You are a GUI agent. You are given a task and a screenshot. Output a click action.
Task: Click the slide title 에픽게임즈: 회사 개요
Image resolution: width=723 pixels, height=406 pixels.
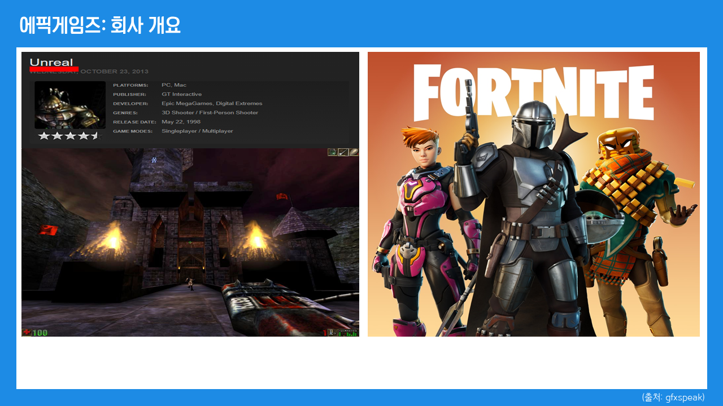(x=99, y=25)
